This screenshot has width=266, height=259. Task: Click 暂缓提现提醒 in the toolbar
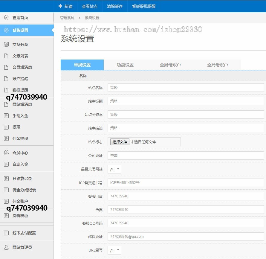click(143, 6)
